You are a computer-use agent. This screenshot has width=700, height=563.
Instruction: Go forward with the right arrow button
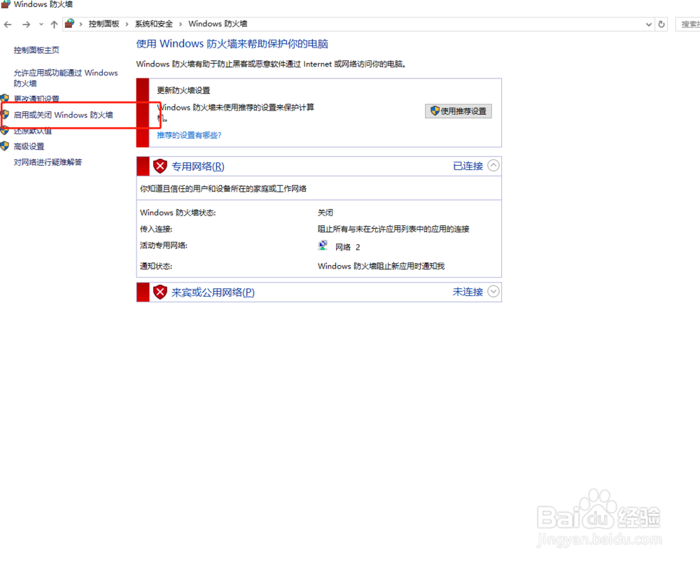(27, 24)
